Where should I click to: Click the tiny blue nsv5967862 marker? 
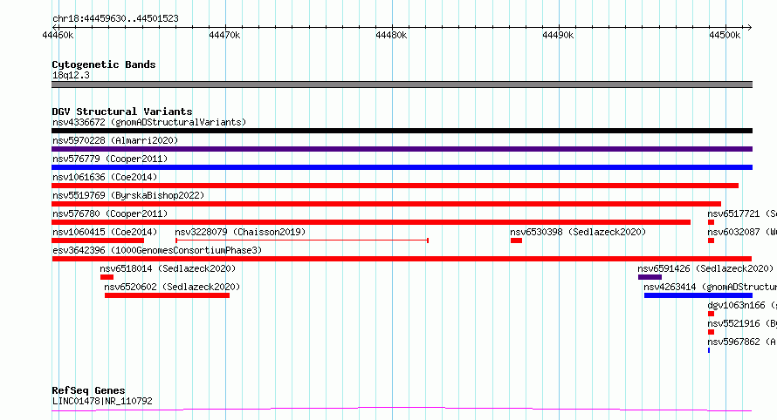[709, 350]
